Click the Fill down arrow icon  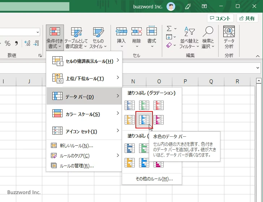169,37
